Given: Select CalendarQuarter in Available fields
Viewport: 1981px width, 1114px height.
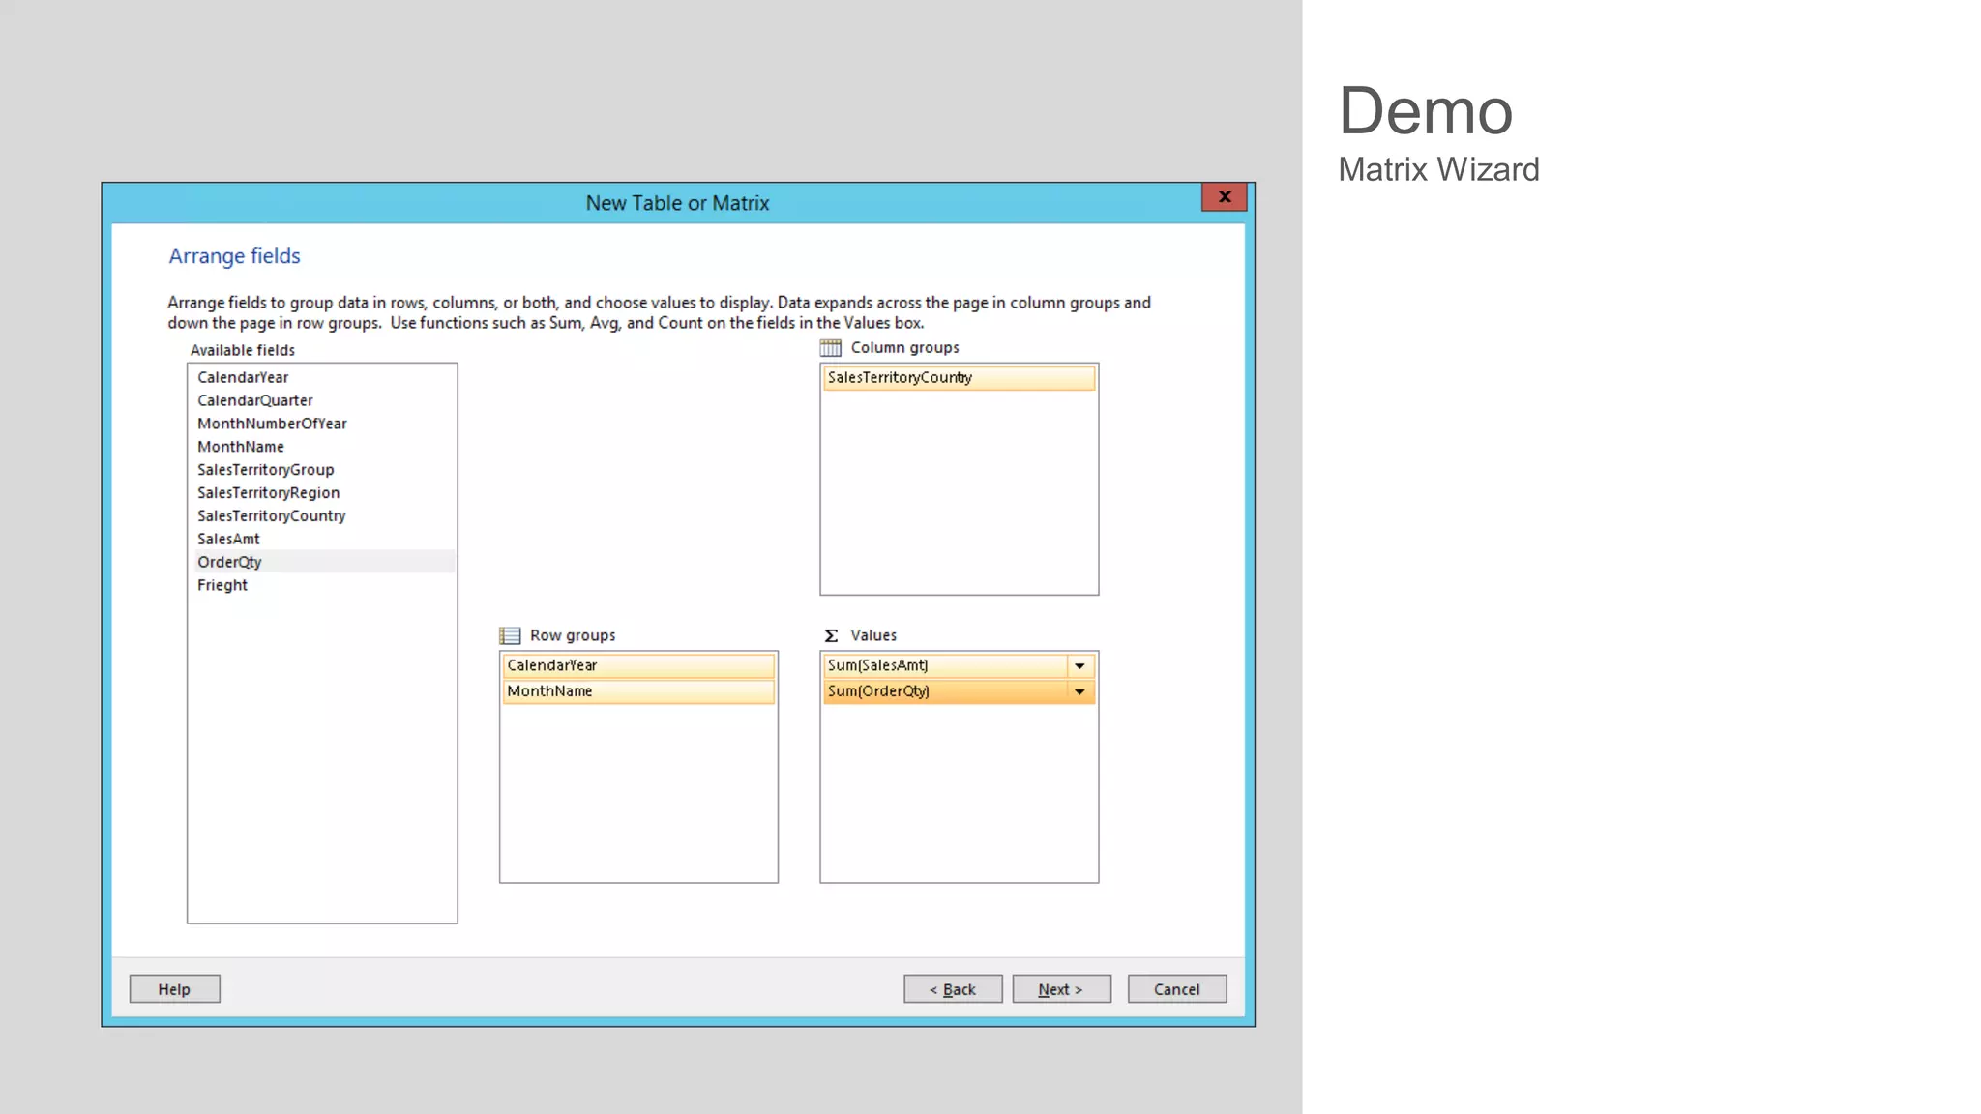Looking at the screenshot, I should click(322, 400).
